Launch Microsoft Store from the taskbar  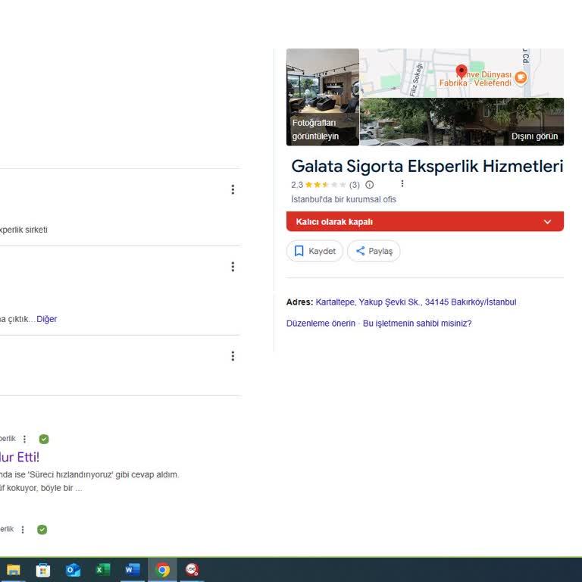(x=43, y=570)
